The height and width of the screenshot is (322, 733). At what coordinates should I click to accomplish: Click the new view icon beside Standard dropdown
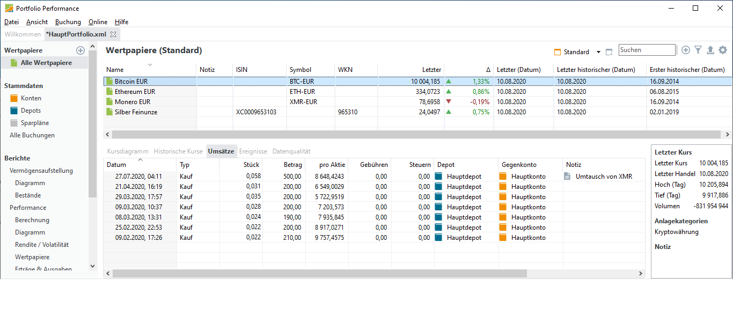pos(609,52)
